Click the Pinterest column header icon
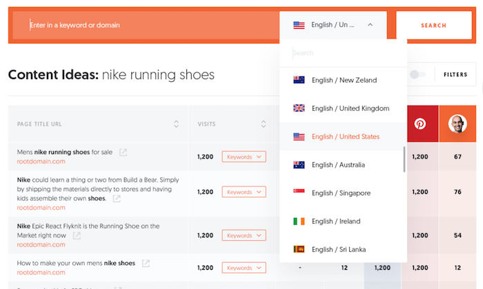The width and height of the screenshot is (483, 289). (420, 124)
